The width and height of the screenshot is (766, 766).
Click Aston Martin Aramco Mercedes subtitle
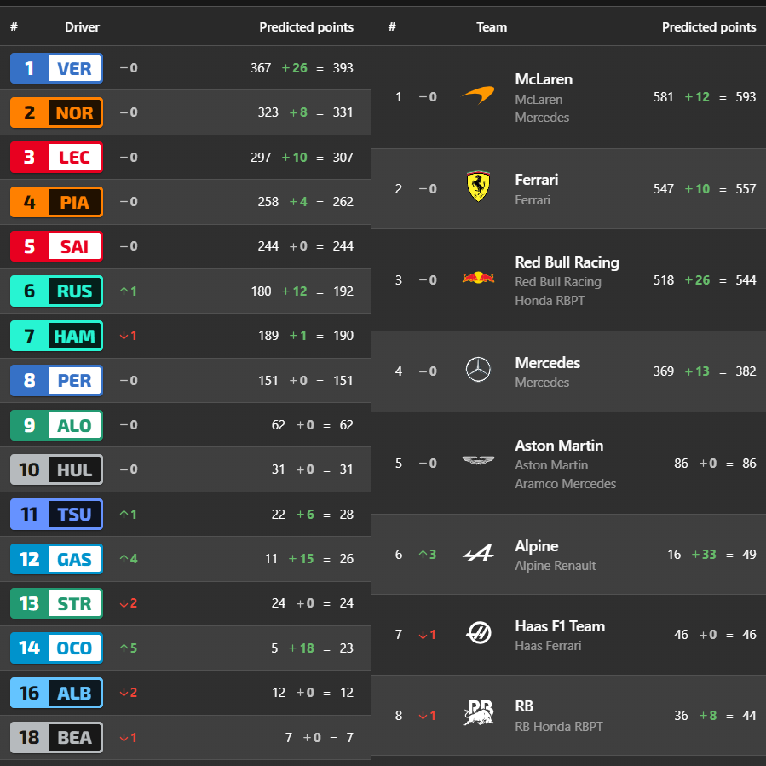pos(565,475)
